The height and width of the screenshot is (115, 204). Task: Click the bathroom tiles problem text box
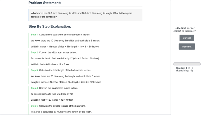click(x=86, y=15)
